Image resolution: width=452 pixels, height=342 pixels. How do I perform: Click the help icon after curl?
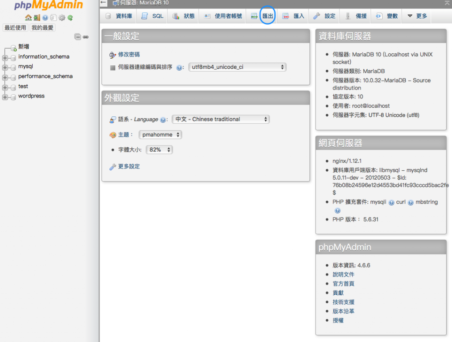[411, 203]
